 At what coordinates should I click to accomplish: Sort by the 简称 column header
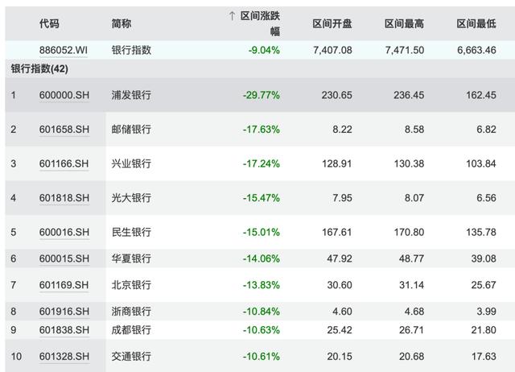click(x=122, y=24)
